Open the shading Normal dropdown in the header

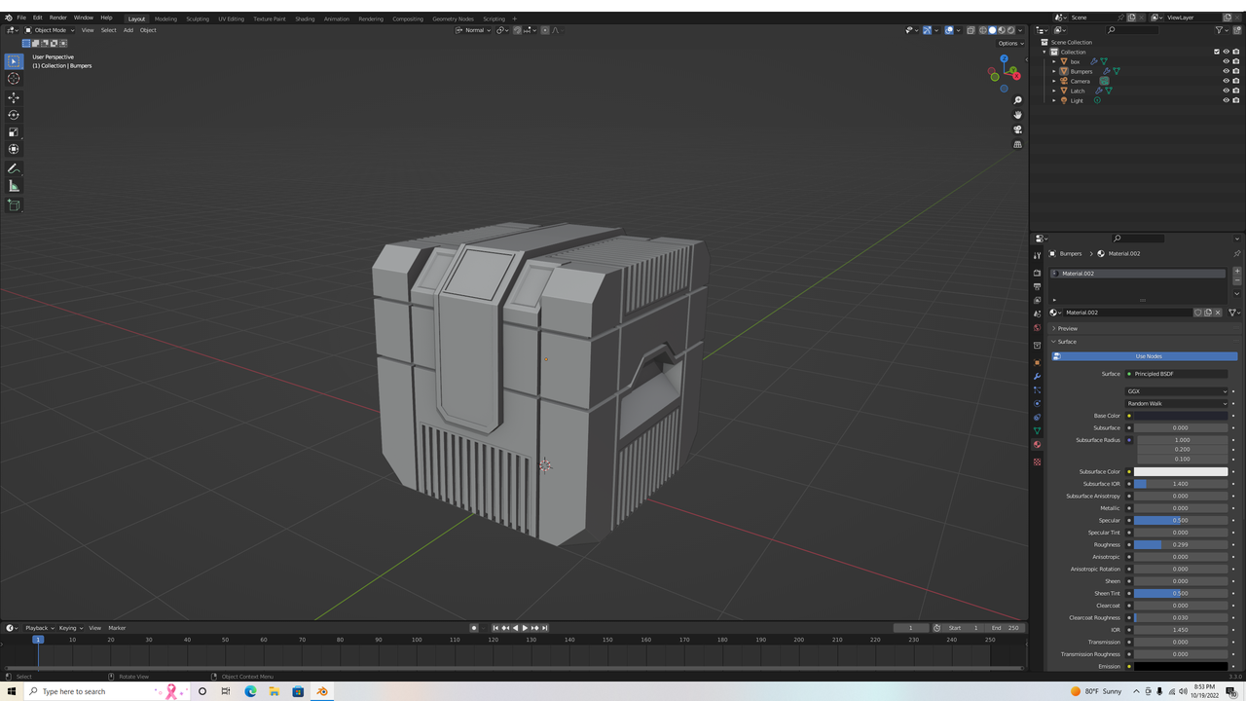(x=474, y=30)
